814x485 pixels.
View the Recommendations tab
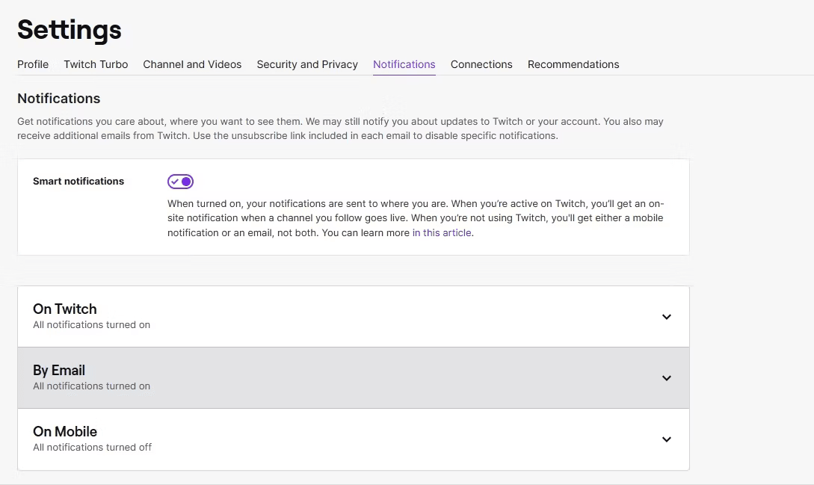coord(573,64)
